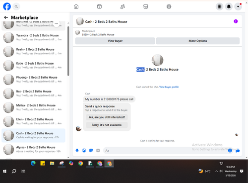Screen dimensions: 248x183
Task: Open the Groups tab icon
Action: tap(169, 6)
